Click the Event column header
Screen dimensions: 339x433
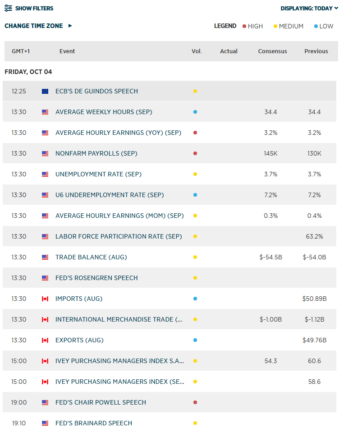(67, 51)
